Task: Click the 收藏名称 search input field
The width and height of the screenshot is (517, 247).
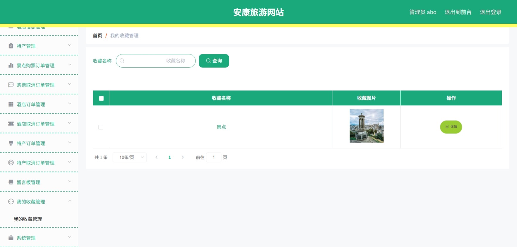Action: pyautogui.click(x=156, y=61)
